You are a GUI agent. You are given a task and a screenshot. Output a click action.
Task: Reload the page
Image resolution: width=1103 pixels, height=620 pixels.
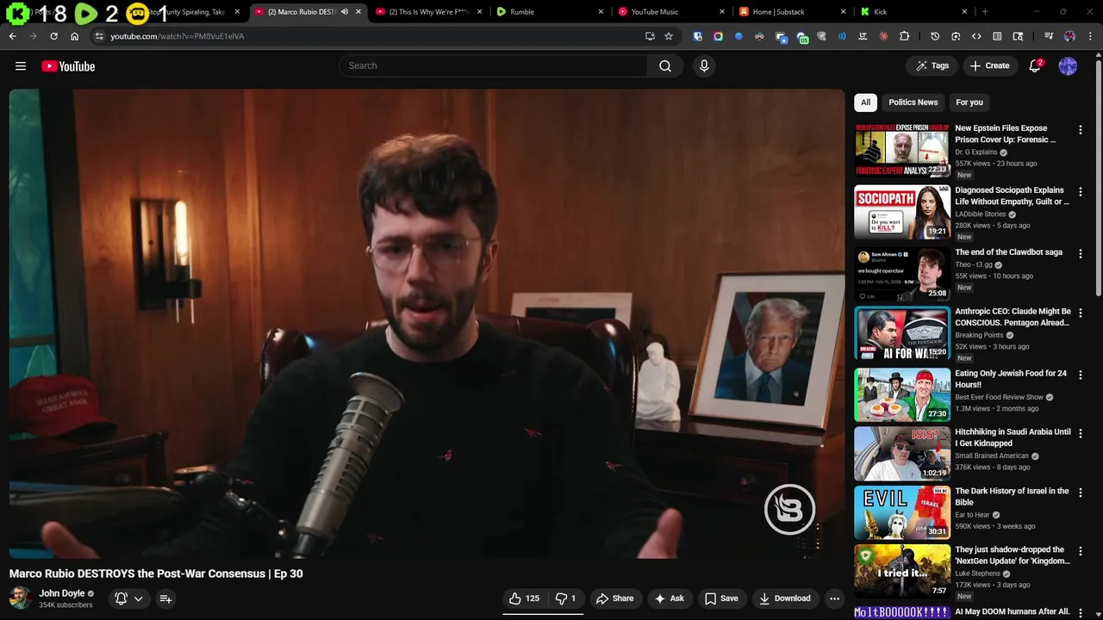pos(53,36)
